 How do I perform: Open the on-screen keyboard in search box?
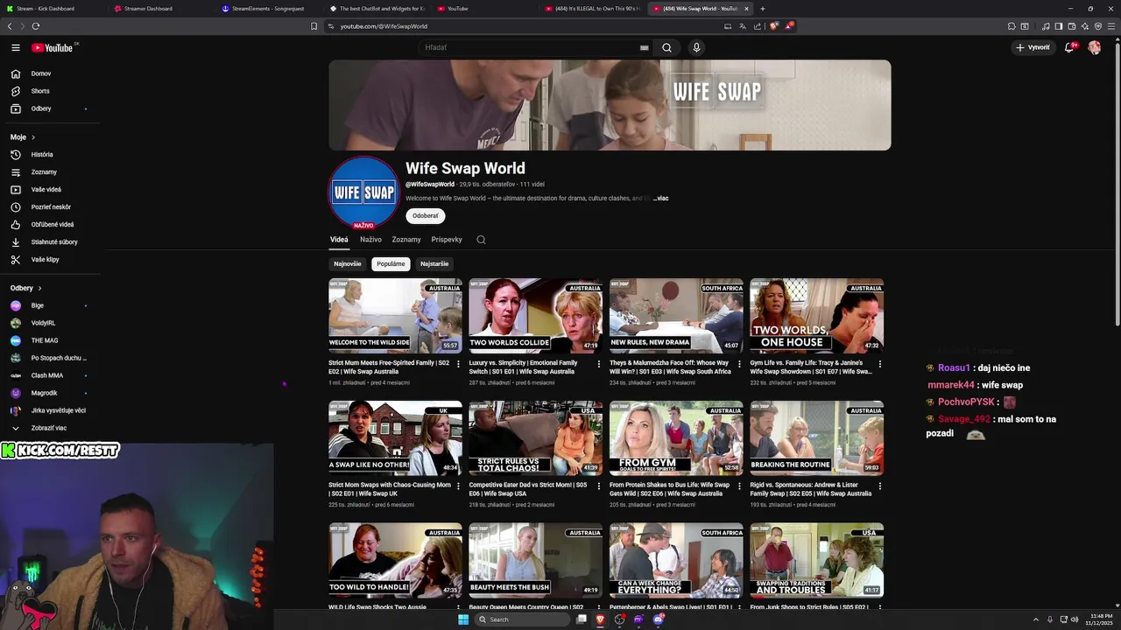coord(644,47)
